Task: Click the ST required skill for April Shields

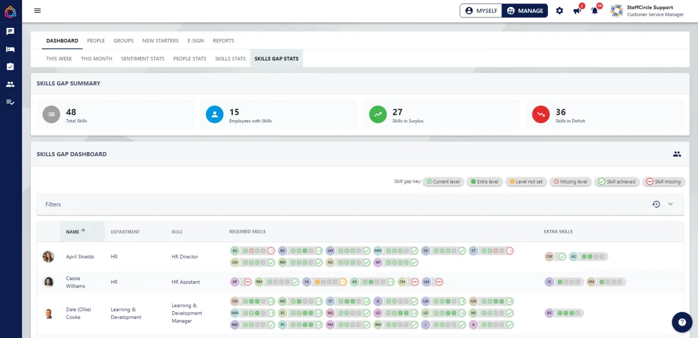Action: [x=492, y=251]
